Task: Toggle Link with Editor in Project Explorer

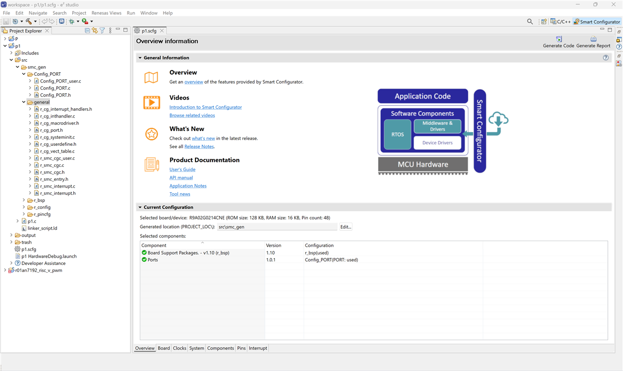Action: [95, 31]
